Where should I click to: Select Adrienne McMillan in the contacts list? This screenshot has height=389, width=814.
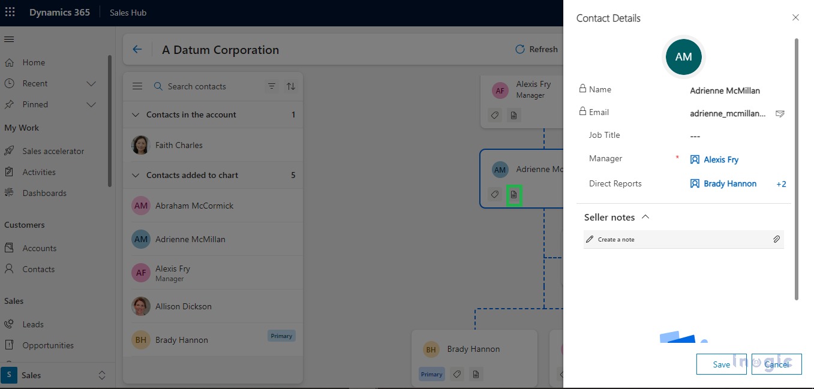[213, 239]
